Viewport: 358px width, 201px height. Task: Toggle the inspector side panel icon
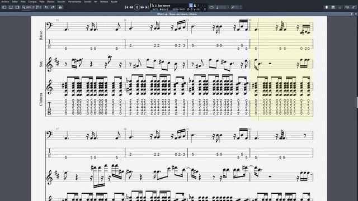coord(17,7)
